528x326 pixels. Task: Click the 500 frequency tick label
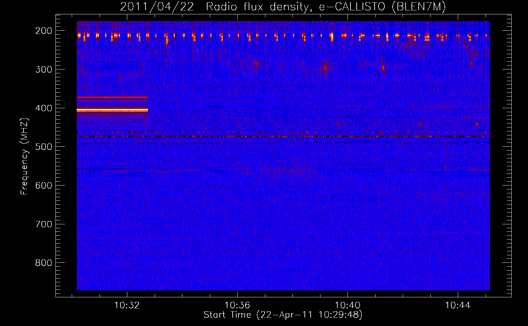[44, 147]
